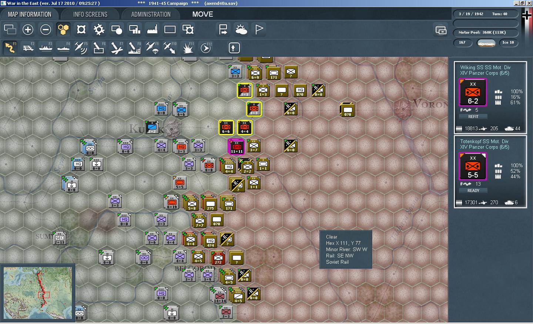533x324 pixels.
Task: Toggle the hex grid display
Action: coord(63,30)
